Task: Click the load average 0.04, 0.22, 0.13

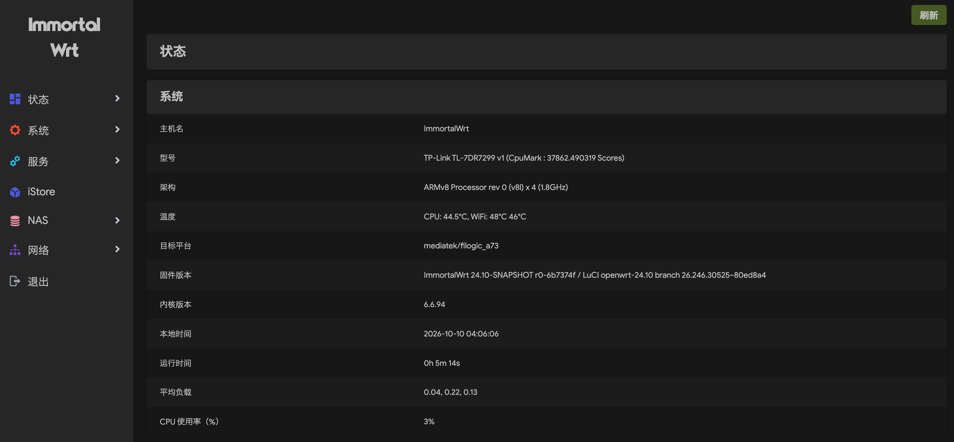Action: [x=450, y=393]
